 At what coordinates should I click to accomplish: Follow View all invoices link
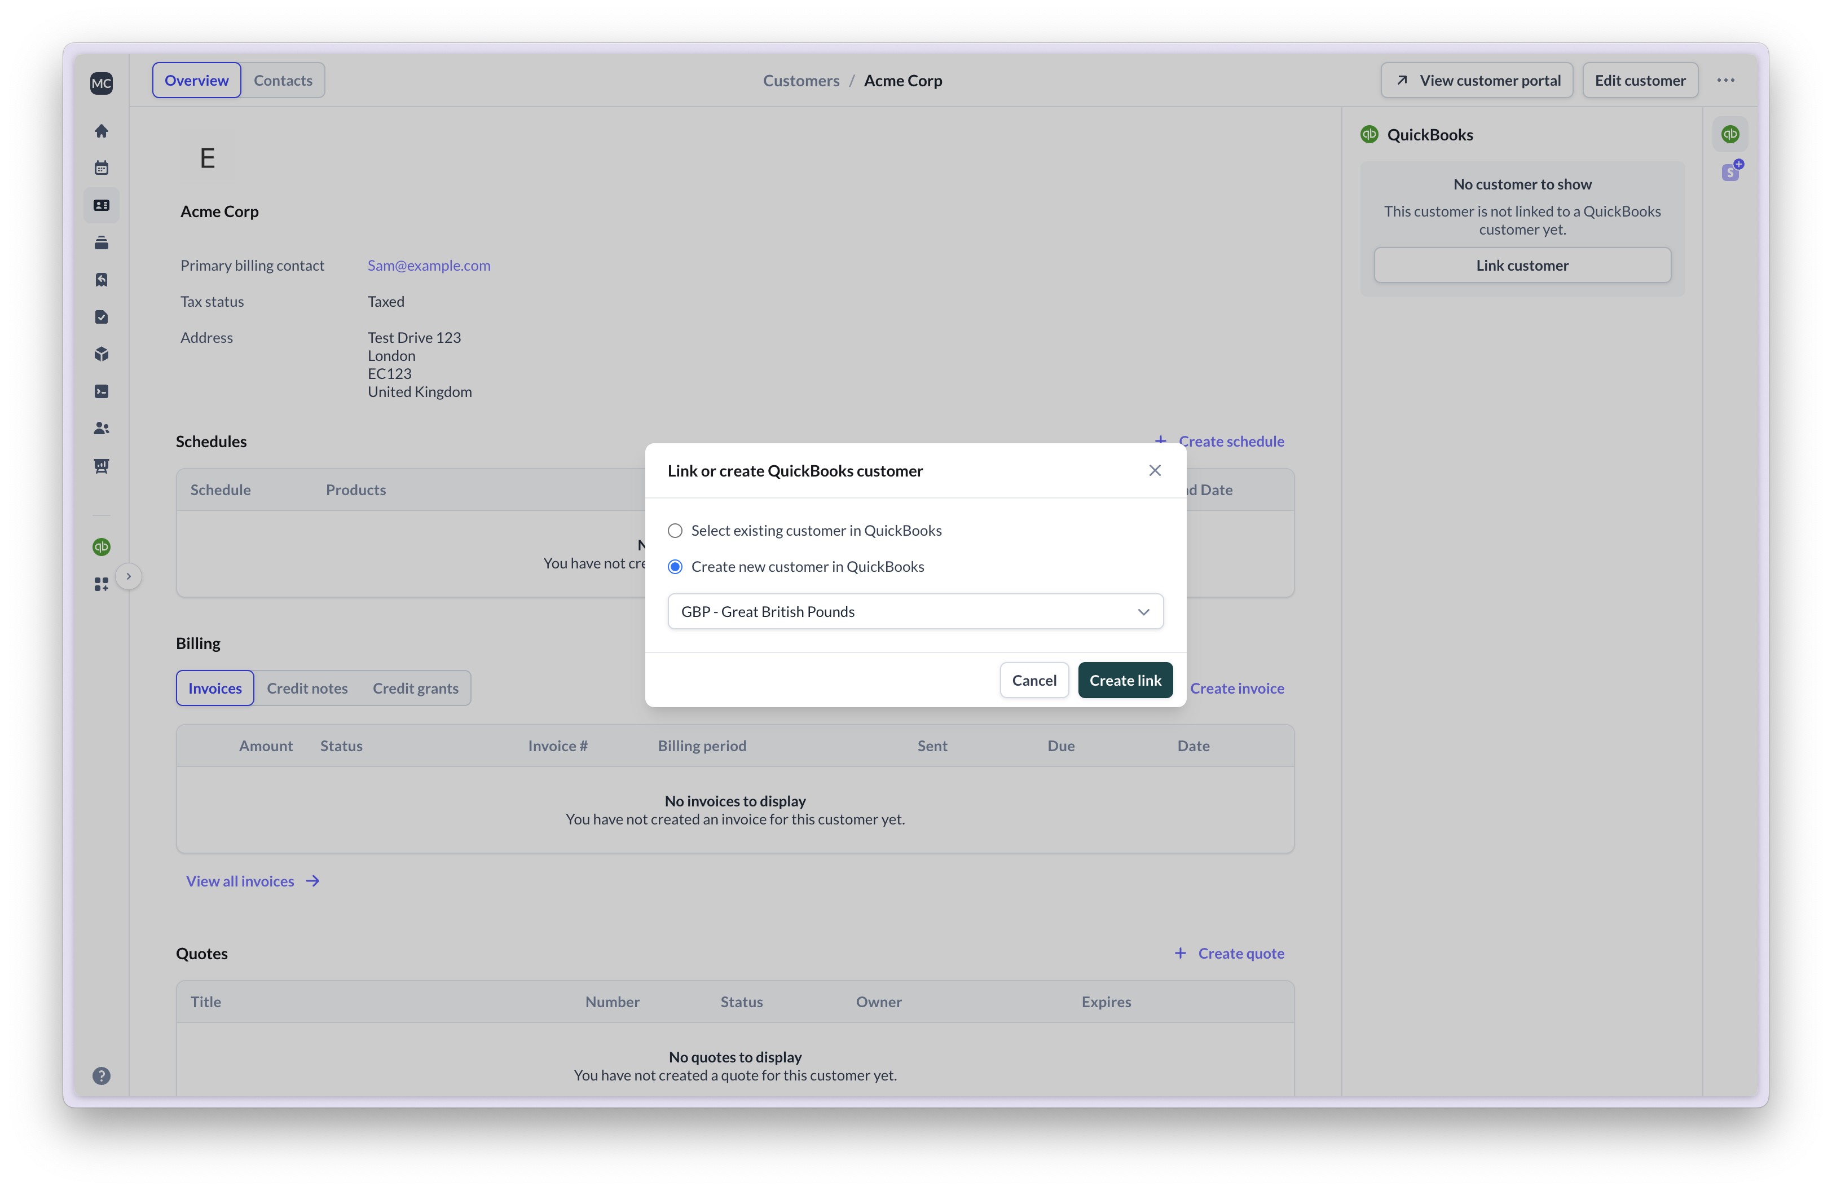(x=253, y=881)
